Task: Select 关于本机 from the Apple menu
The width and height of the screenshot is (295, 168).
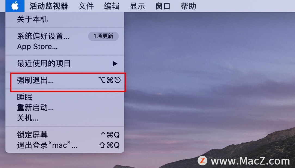Action: 65,19
